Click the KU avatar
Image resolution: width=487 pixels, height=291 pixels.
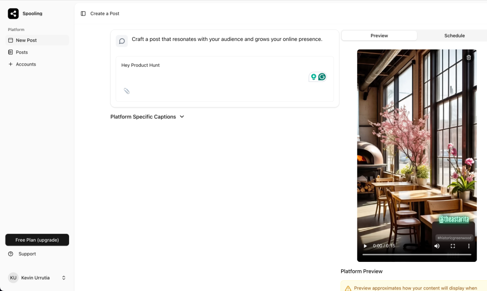pos(13,278)
